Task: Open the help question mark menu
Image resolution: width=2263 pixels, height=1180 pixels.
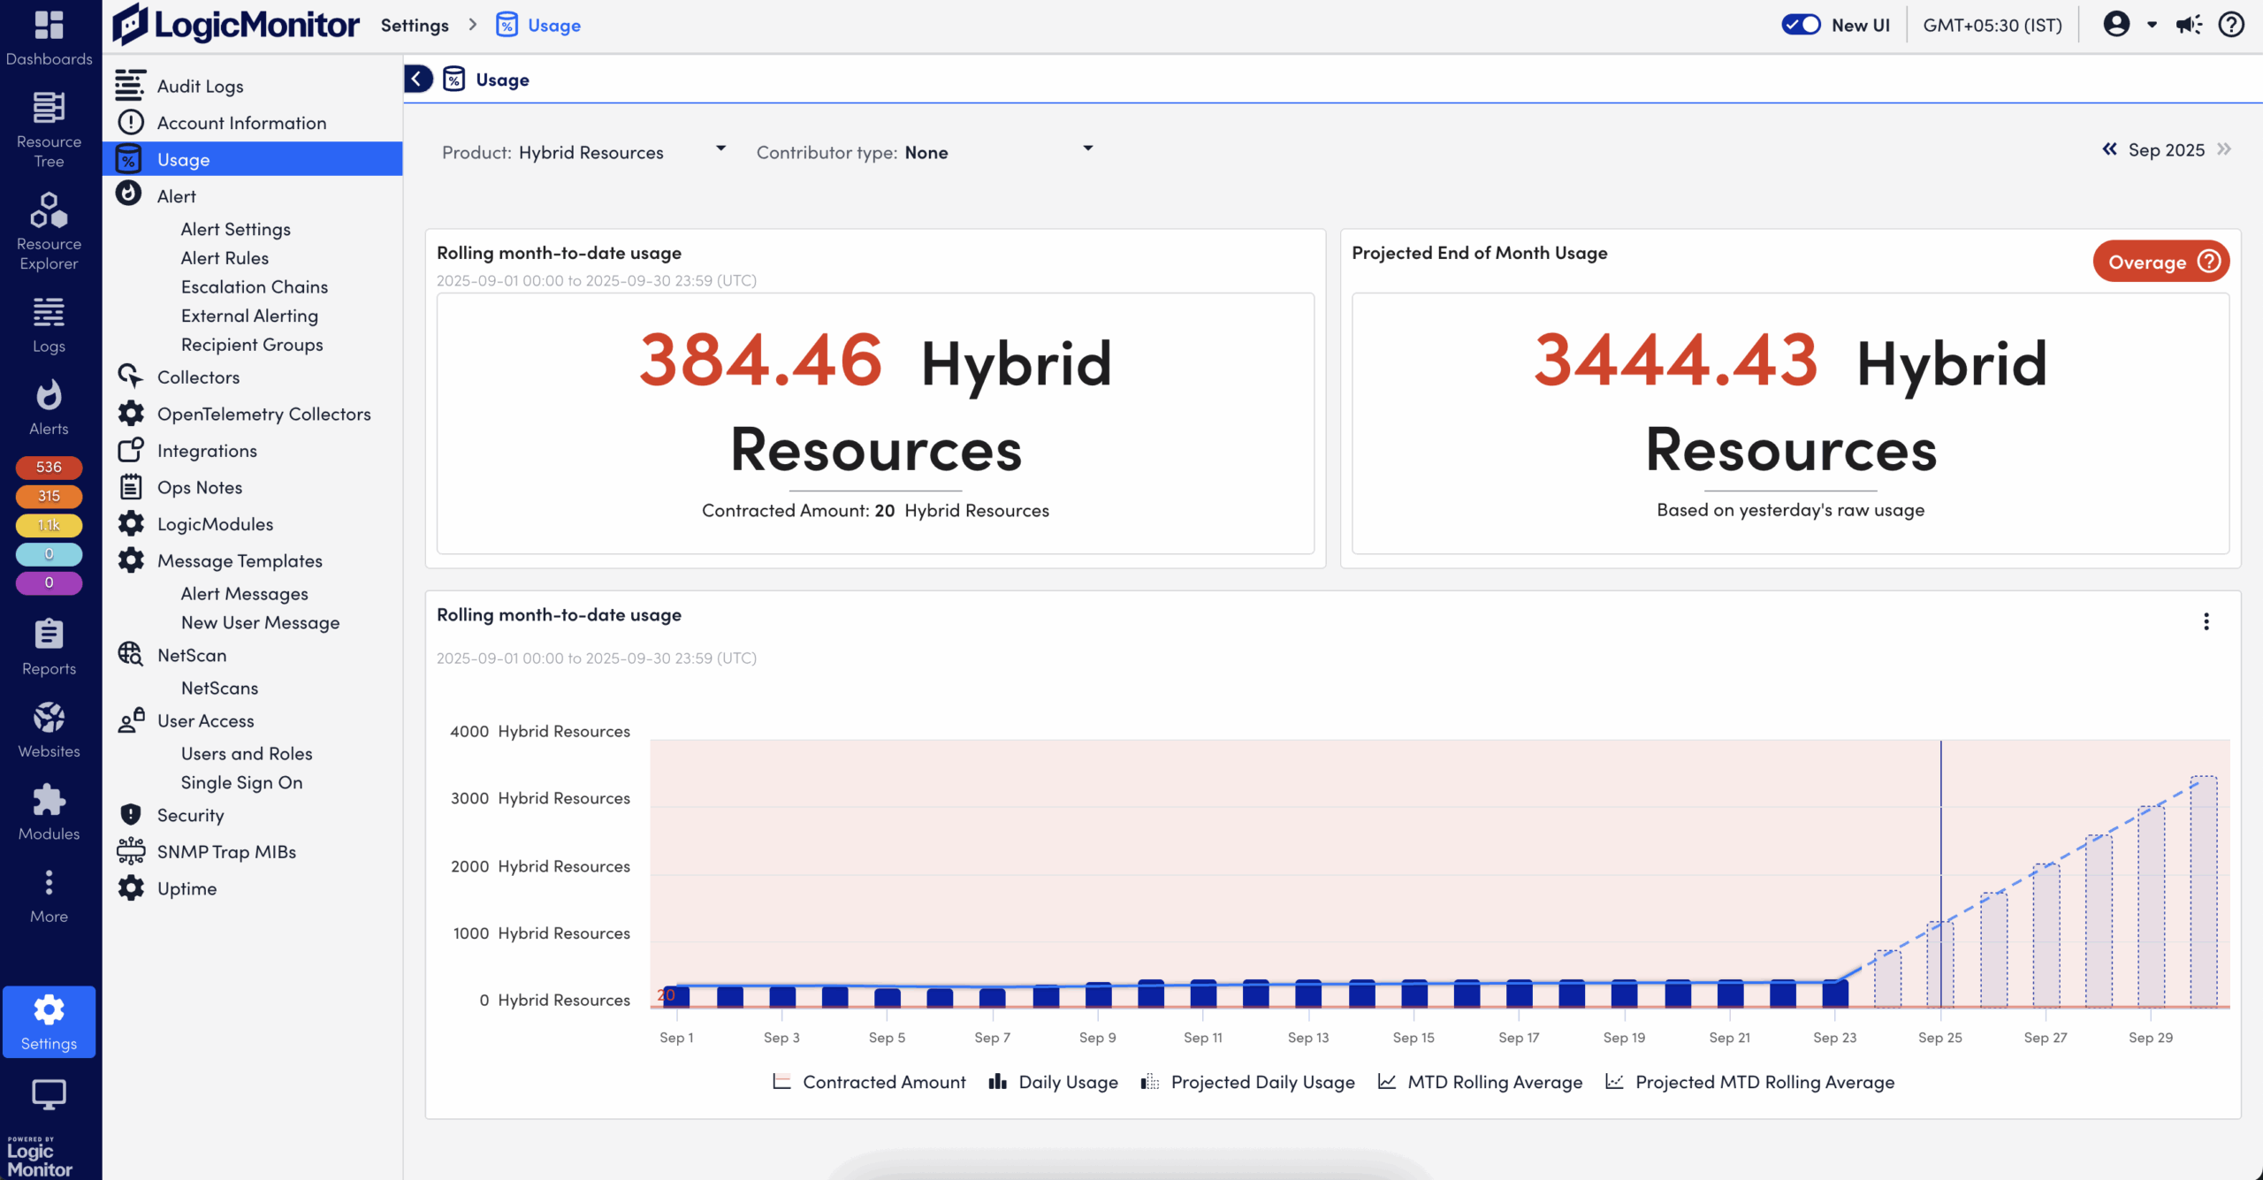Action: (2230, 25)
